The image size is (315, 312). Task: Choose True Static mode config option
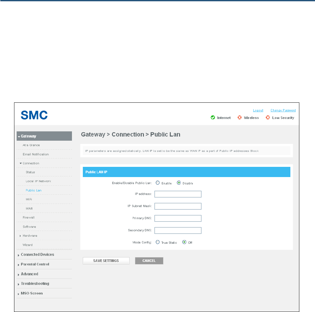pos(158,242)
